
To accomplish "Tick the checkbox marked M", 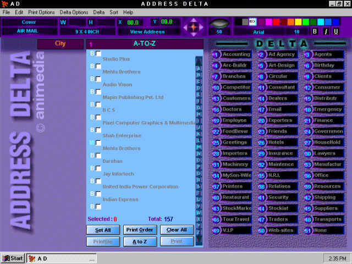I will (x=98, y=143).
